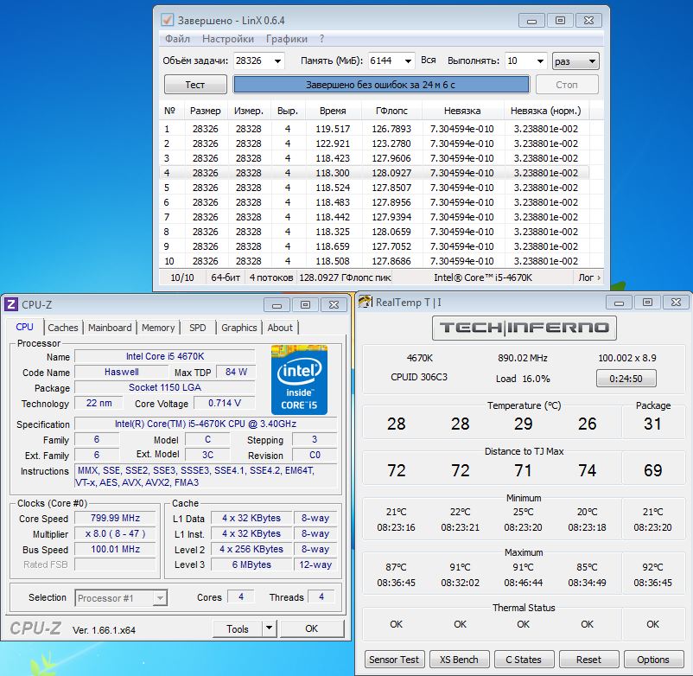Switch to the SPD tab

click(198, 328)
